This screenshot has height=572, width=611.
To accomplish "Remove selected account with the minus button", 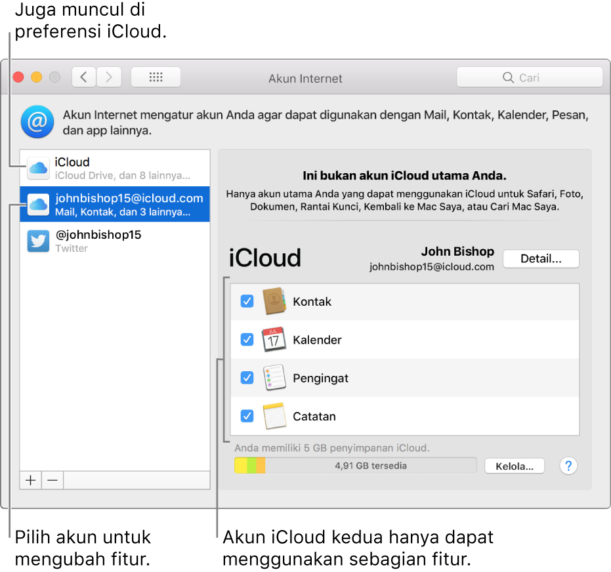I will (52, 480).
